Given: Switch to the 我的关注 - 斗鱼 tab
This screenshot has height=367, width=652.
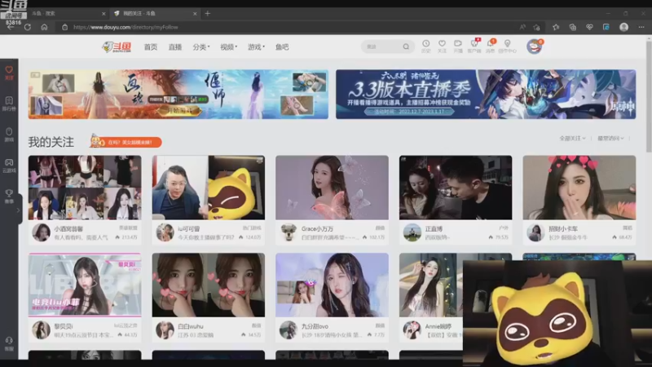Looking at the screenshot, I should 155,14.
